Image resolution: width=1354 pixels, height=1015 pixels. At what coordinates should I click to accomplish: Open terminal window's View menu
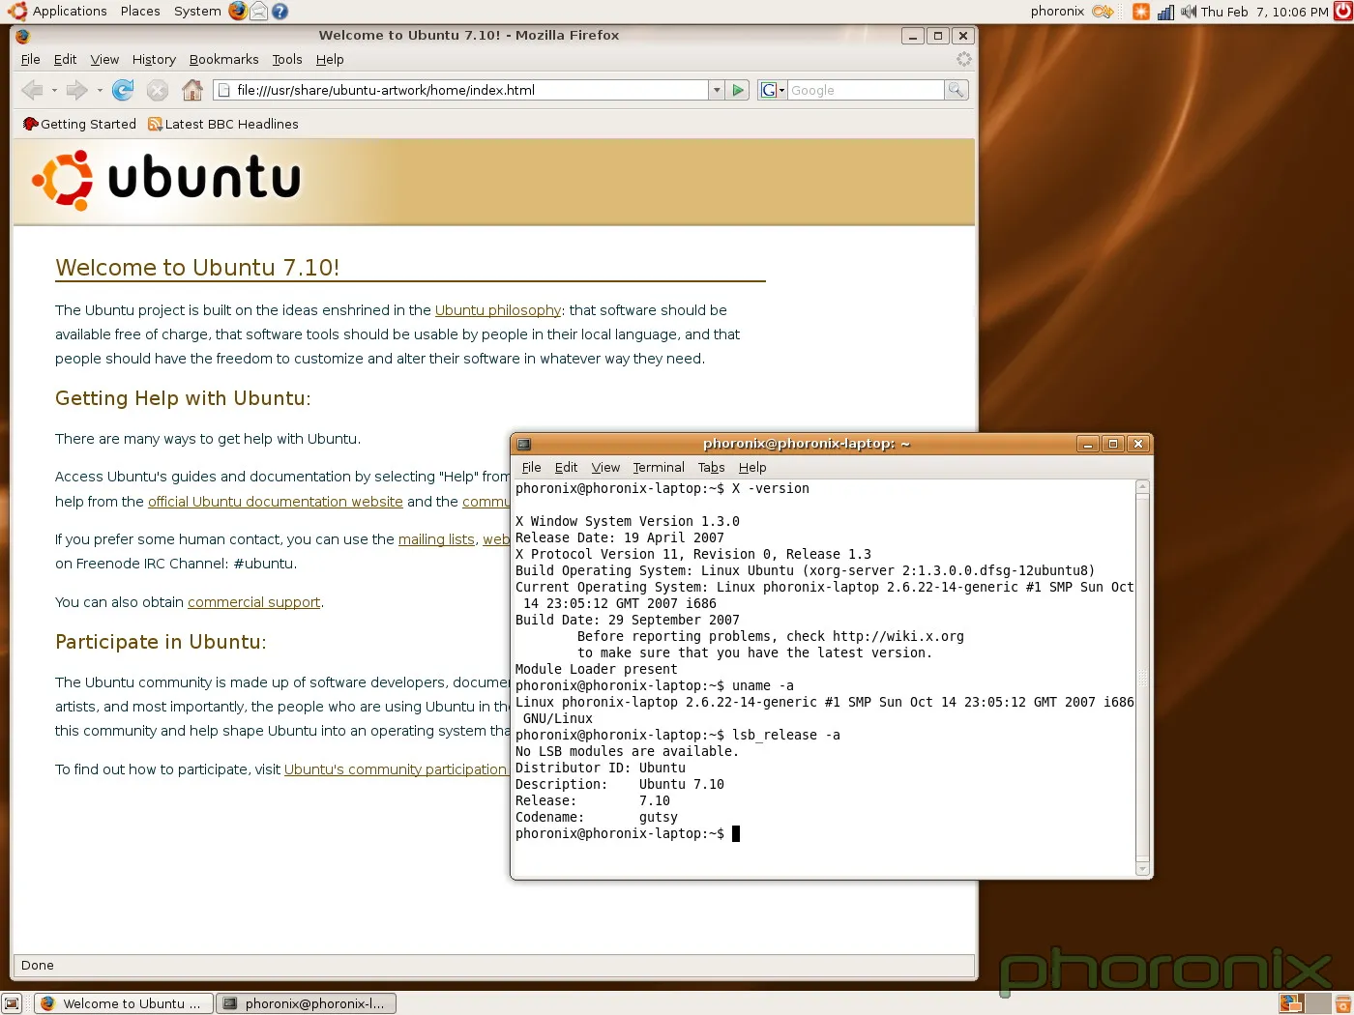[605, 467]
